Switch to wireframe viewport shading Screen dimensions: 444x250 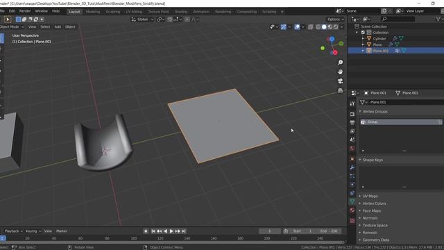coord(318,27)
